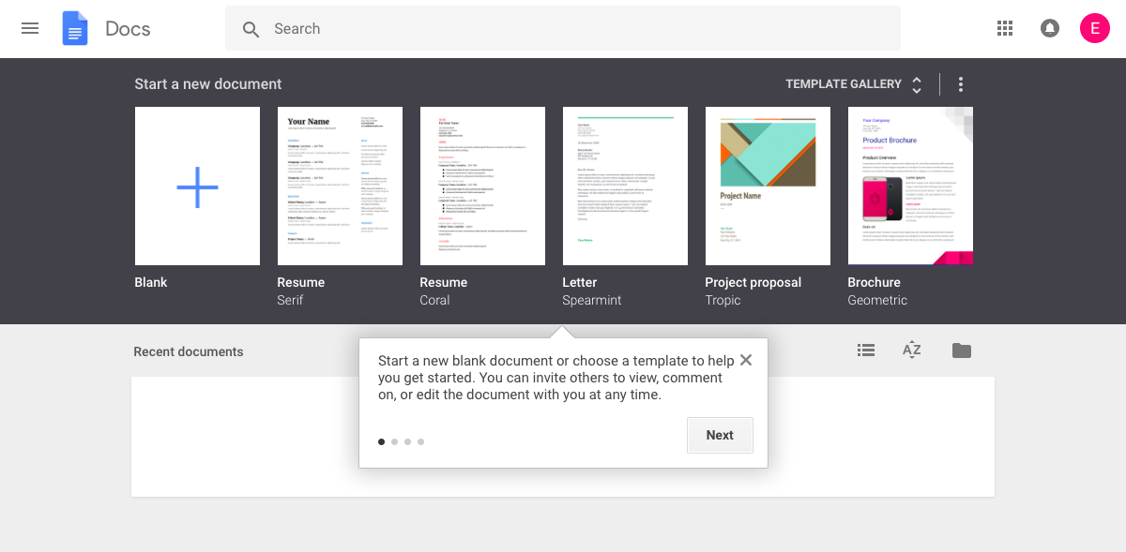Open the file picker folder icon
The width and height of the screenshot is (1126, 552).
961,350
